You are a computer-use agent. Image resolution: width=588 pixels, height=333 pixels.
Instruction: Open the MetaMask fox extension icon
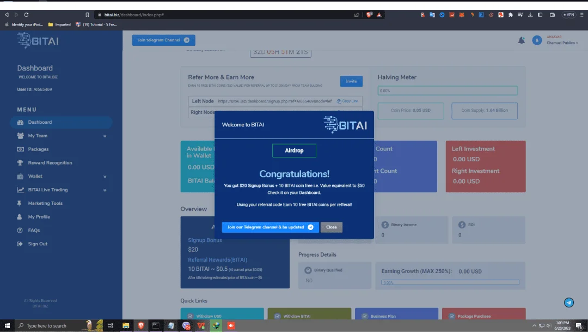pyautogui.click(x=462, y=15)
